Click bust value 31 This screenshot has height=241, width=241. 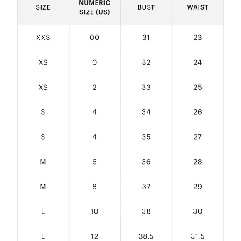point(146,37)
